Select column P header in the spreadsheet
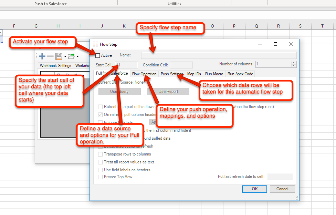 (x=234, y=26)
